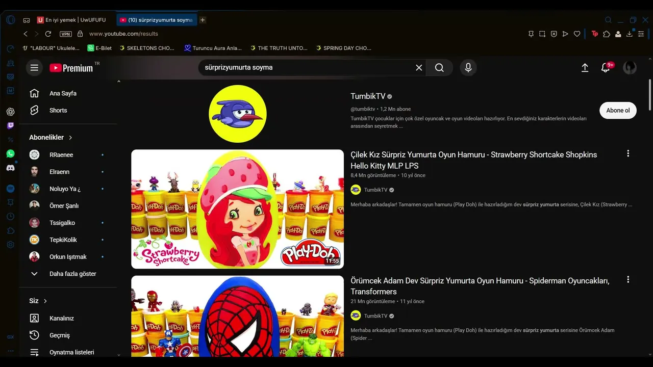Image resolution: width=653 pixels, height=367 pixels.
Task: Open Twitch in the Opera sidebar
Action: (x=10, y=125)
